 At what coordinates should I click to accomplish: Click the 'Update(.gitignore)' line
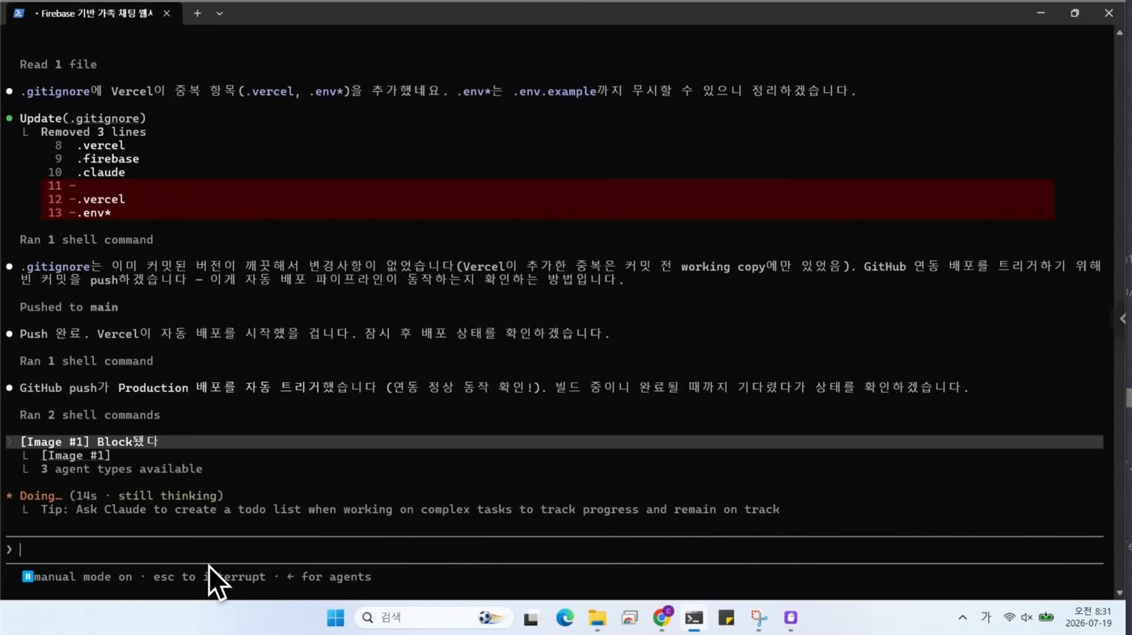point(82,118)
